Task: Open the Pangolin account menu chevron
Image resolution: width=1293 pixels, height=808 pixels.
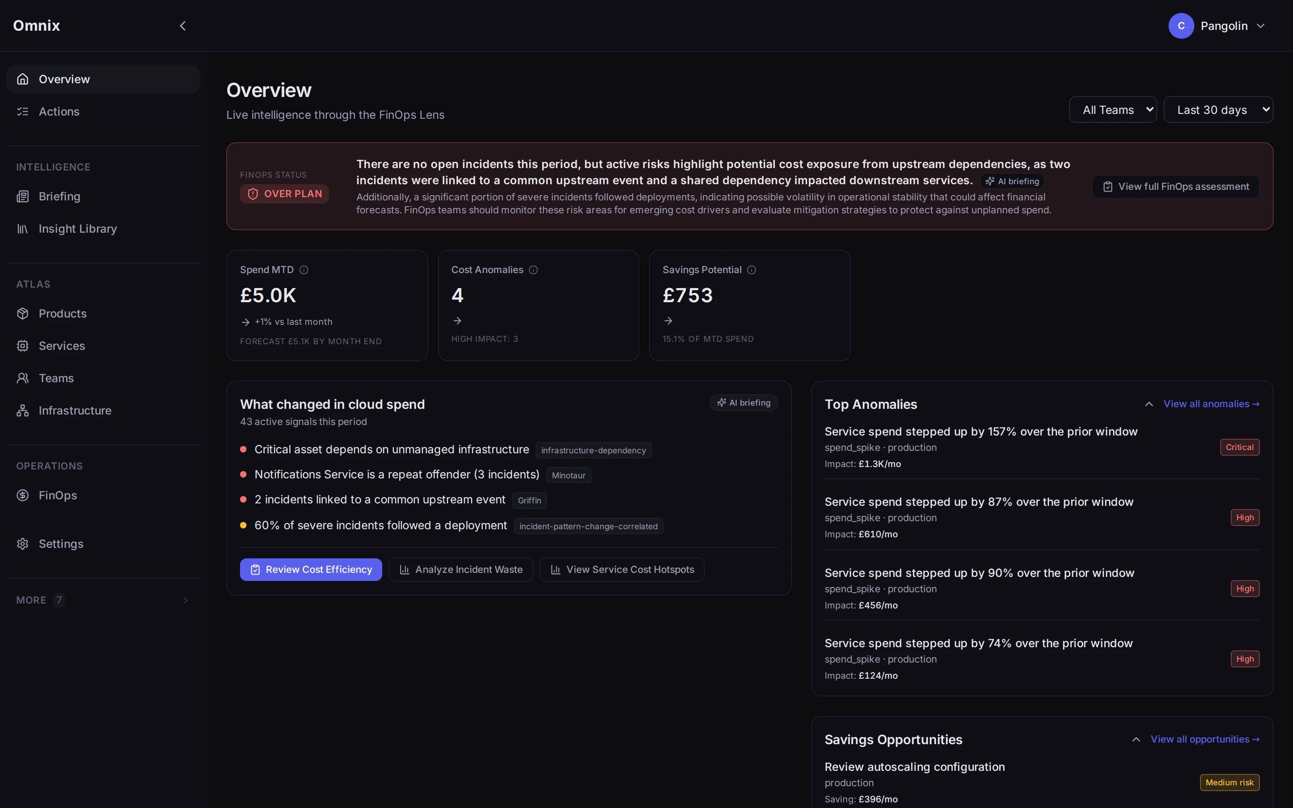Action: click(1261, 25)
